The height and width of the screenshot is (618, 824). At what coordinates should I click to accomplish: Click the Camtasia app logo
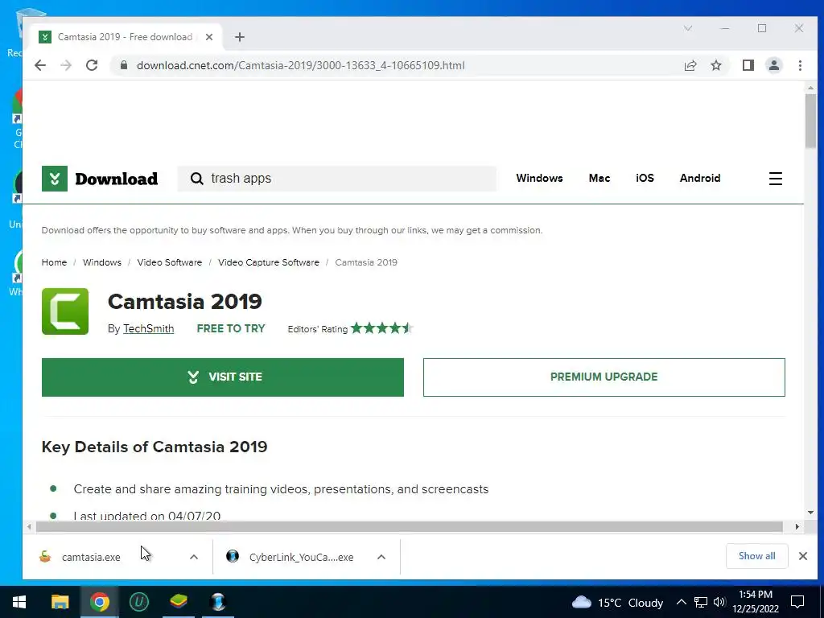pyautogui.click(x=65, y=311)
